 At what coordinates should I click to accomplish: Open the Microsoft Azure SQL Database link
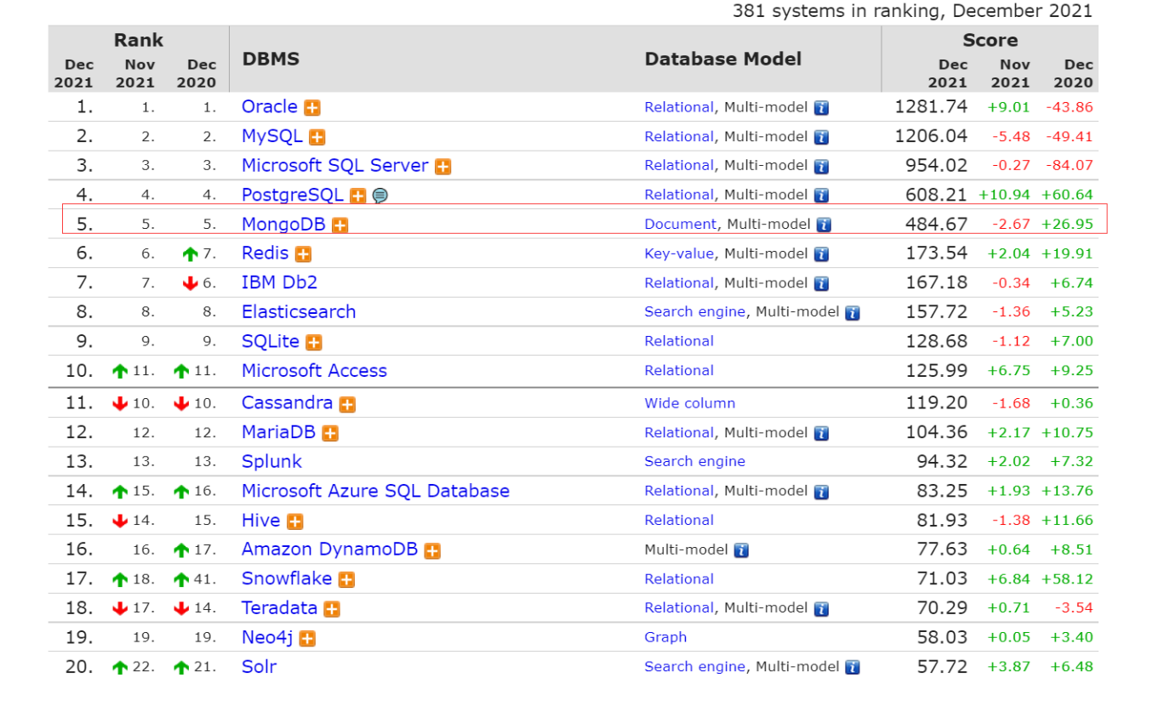coord(375,491)
